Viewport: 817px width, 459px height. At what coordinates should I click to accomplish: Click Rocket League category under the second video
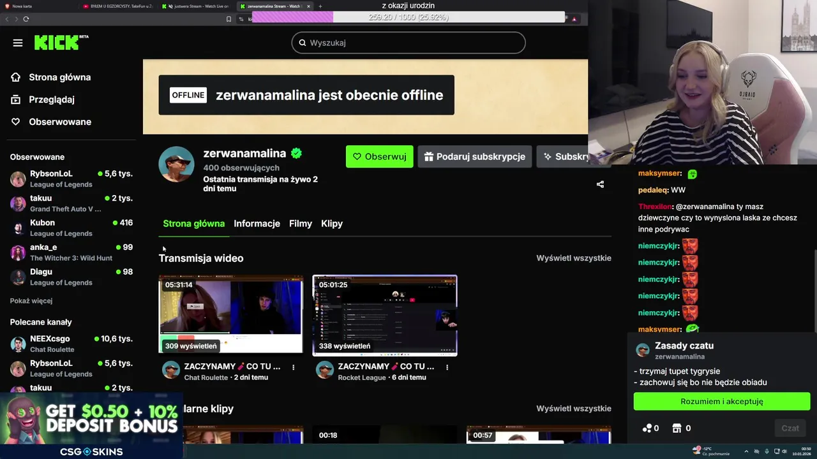pyautogui.click(x=362, y=377)
